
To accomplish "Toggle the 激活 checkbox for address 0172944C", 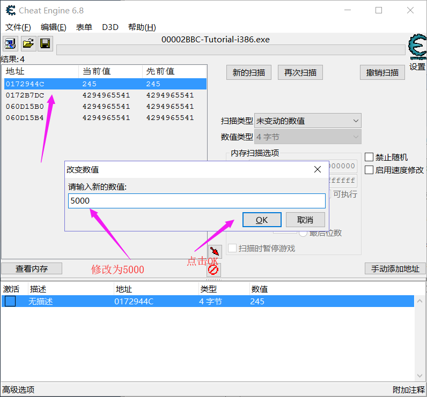I will click(10, 301).
